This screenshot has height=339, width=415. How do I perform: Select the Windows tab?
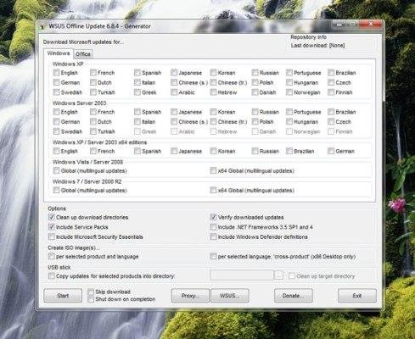coord(59,53)
